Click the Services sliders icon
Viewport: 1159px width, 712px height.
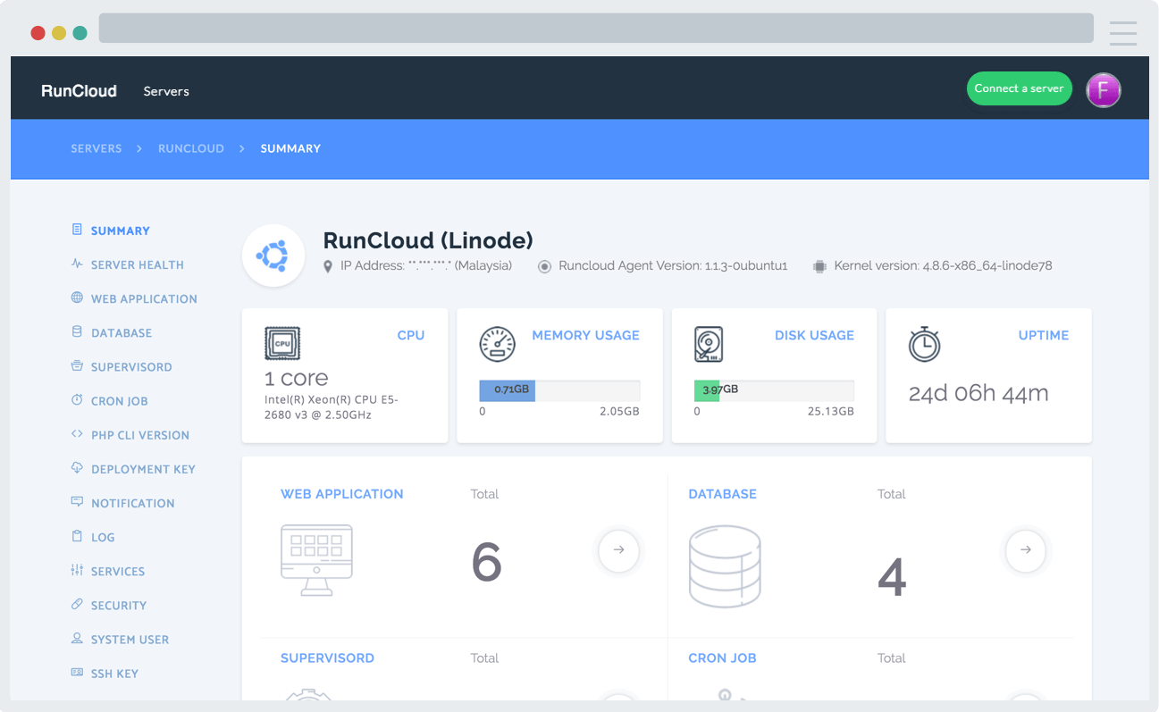pos(77,570)
